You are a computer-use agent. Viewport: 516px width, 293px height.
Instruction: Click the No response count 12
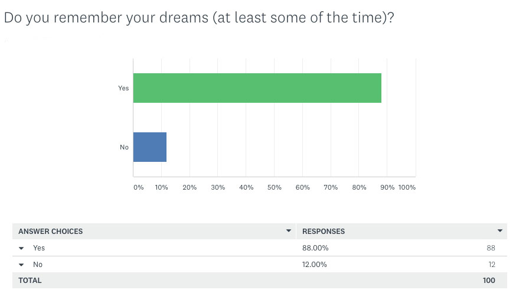pos(492,265)
